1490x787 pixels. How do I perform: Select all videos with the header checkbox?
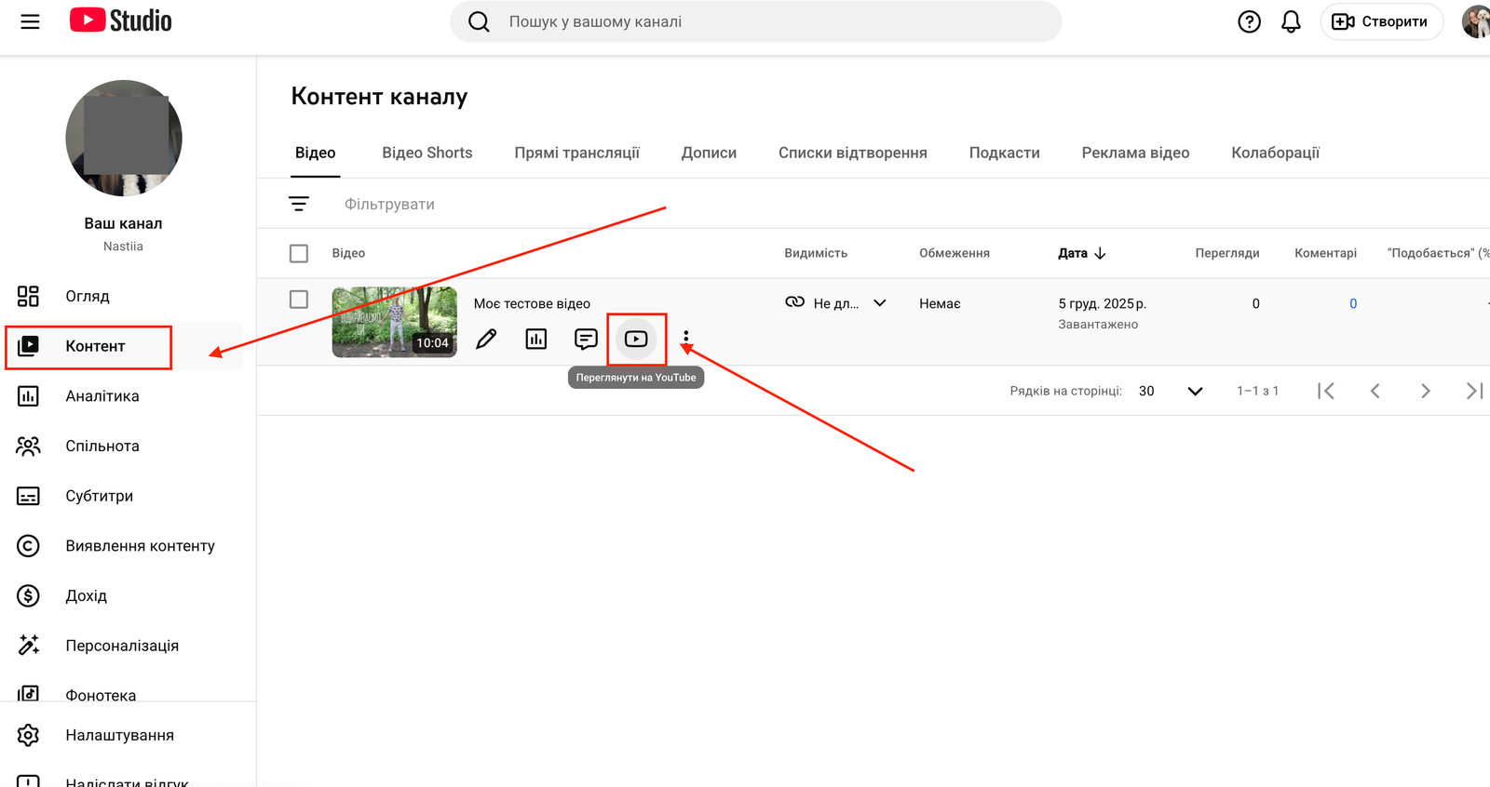[299, 253]
